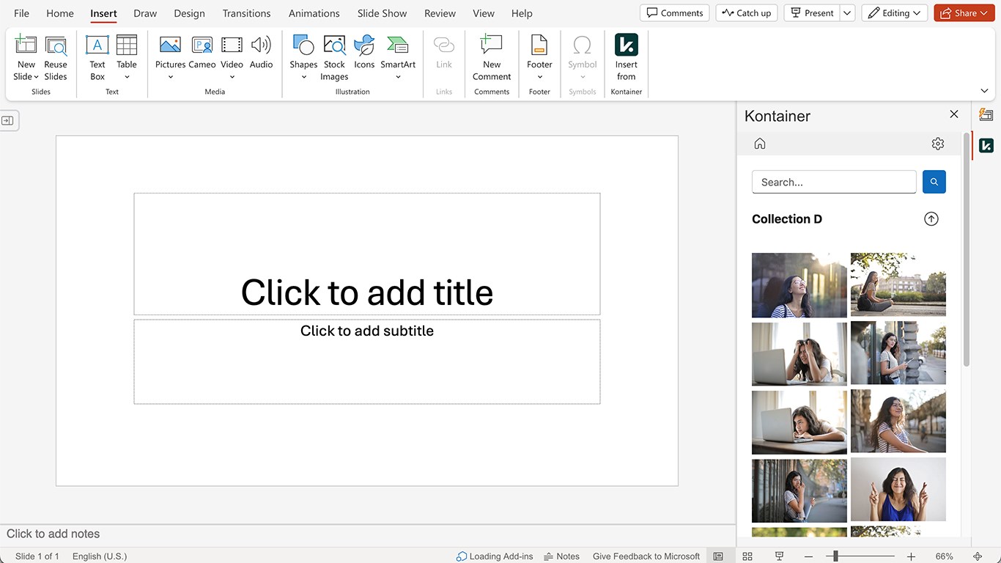This screenshot has height=563, width=1001.
Task: Open Kontainer settings gear
Action: [938, 144]
